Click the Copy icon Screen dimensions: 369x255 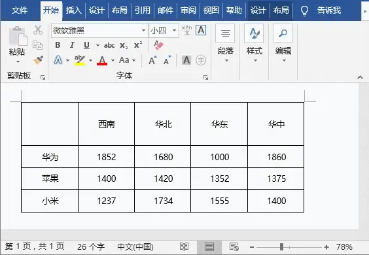coord(38,45)
